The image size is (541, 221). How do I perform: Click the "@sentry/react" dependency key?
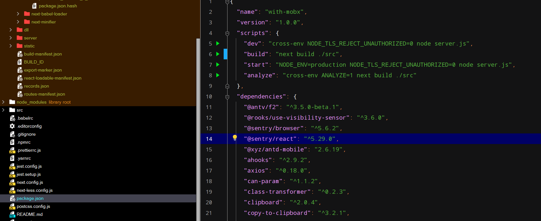point(270,139)
